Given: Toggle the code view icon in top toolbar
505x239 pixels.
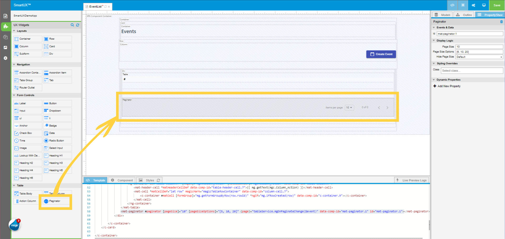Looking at the screenshot, I should (452, 5).
